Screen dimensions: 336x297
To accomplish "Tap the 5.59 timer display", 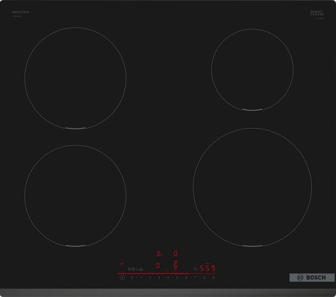I will click(207, 268).
